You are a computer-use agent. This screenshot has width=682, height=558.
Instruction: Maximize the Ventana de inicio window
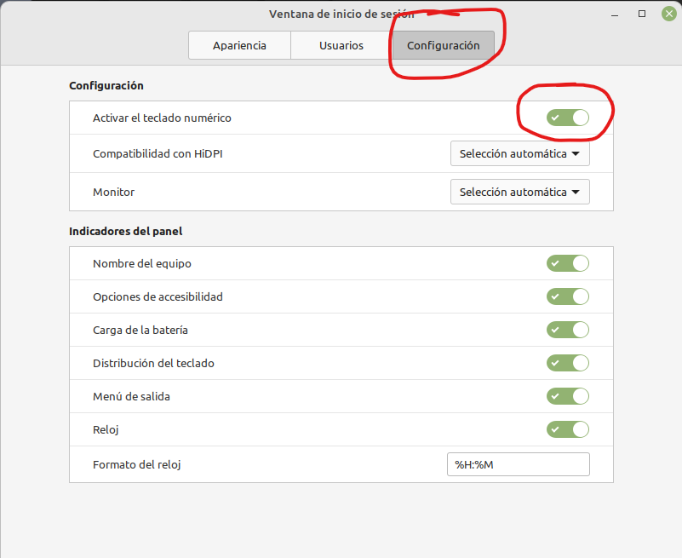[641, 14]
